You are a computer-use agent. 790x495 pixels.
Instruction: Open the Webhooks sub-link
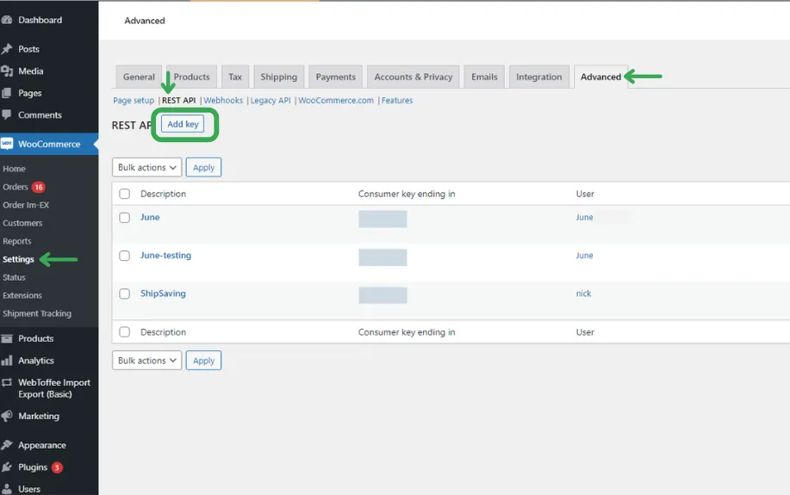pos(223,100)
